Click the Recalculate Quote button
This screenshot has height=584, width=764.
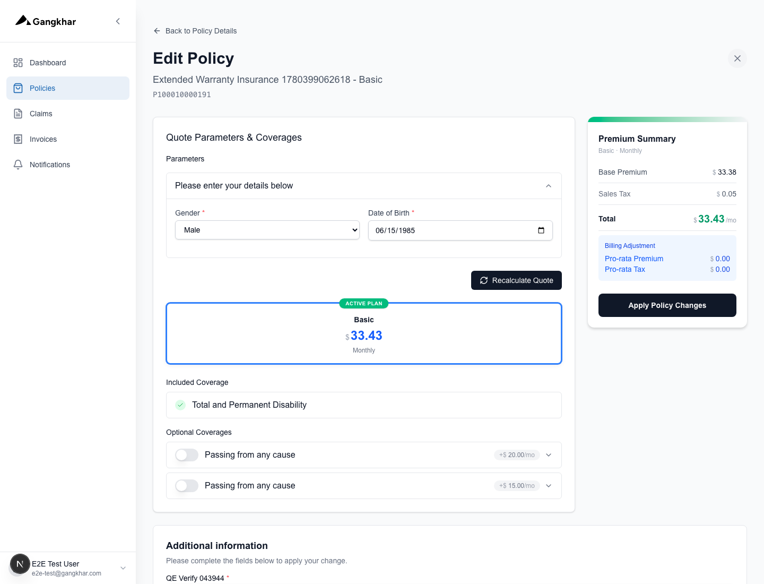click(x=516, y=280)
